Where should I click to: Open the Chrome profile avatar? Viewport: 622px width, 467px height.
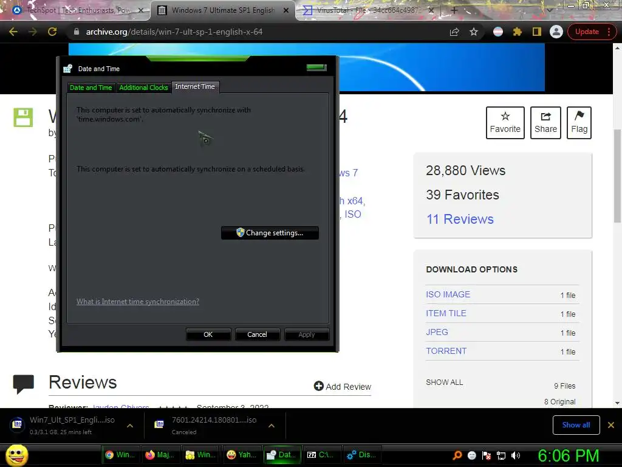click(556, 32)
